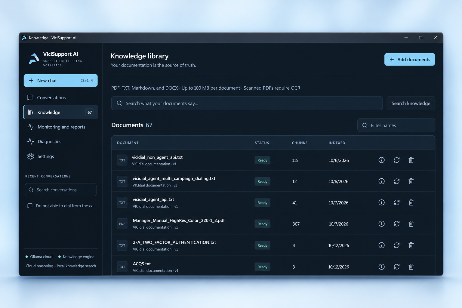The width and height of the screenshot is (462, 308).
Task: Delete vicidial_non_agent_api.txt using trash icon
Action: (x=411, y=160)
